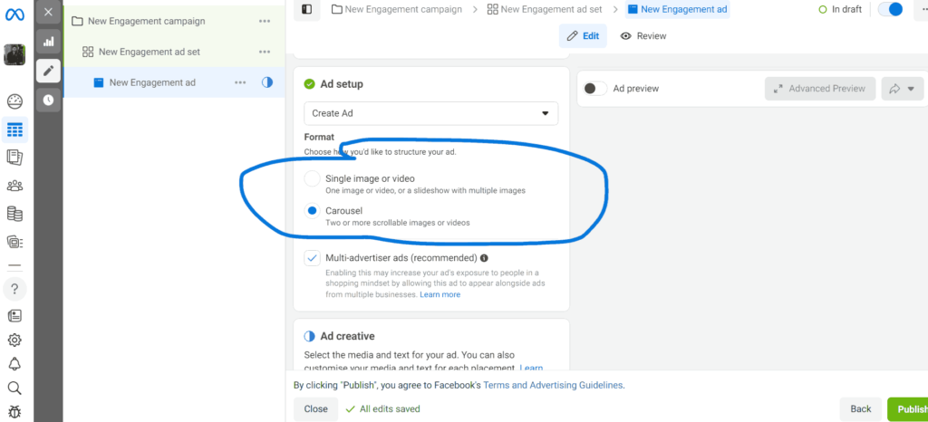Open the Audiences people icon

tap(14, 186)
